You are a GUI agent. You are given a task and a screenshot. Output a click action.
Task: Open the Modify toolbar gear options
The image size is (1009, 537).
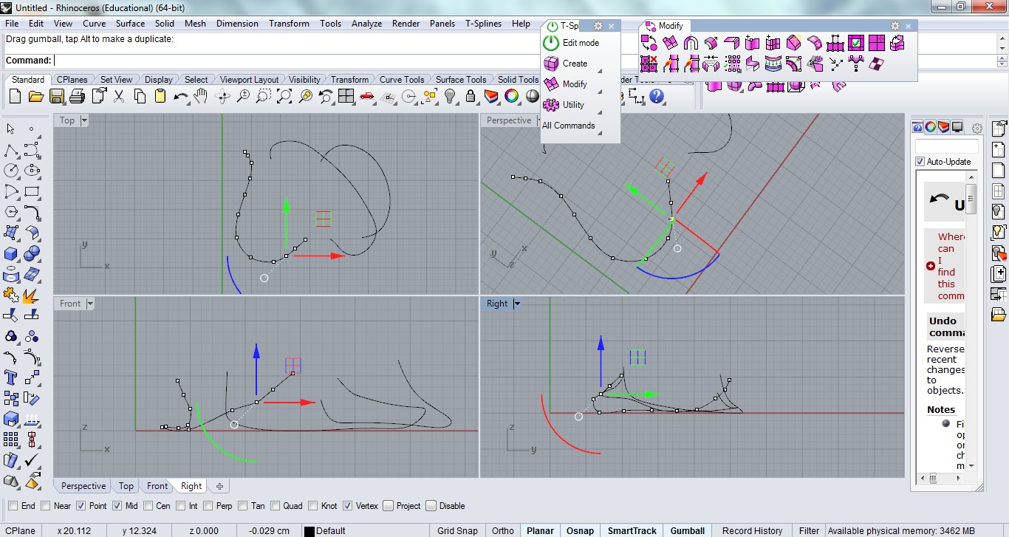click(x=895, y=26)
